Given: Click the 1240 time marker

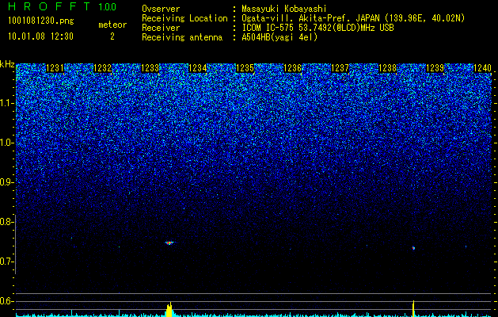Looking at the screenshot, I should pos(482,68).
